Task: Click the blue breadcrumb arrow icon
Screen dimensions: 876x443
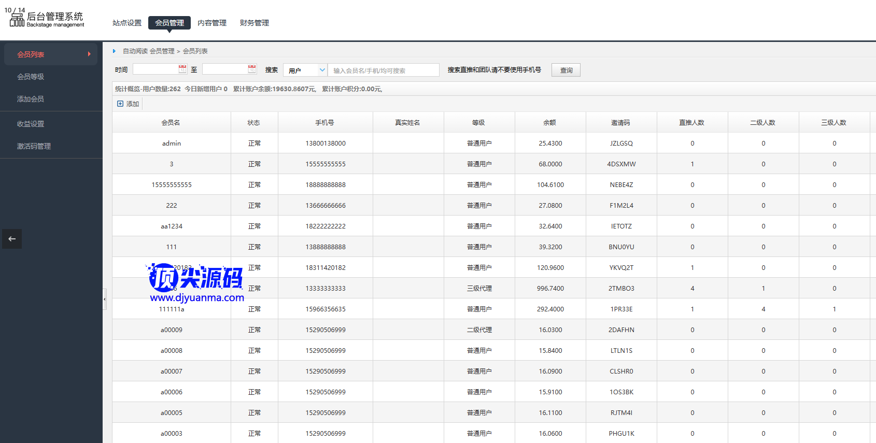Action: (115, 51)
